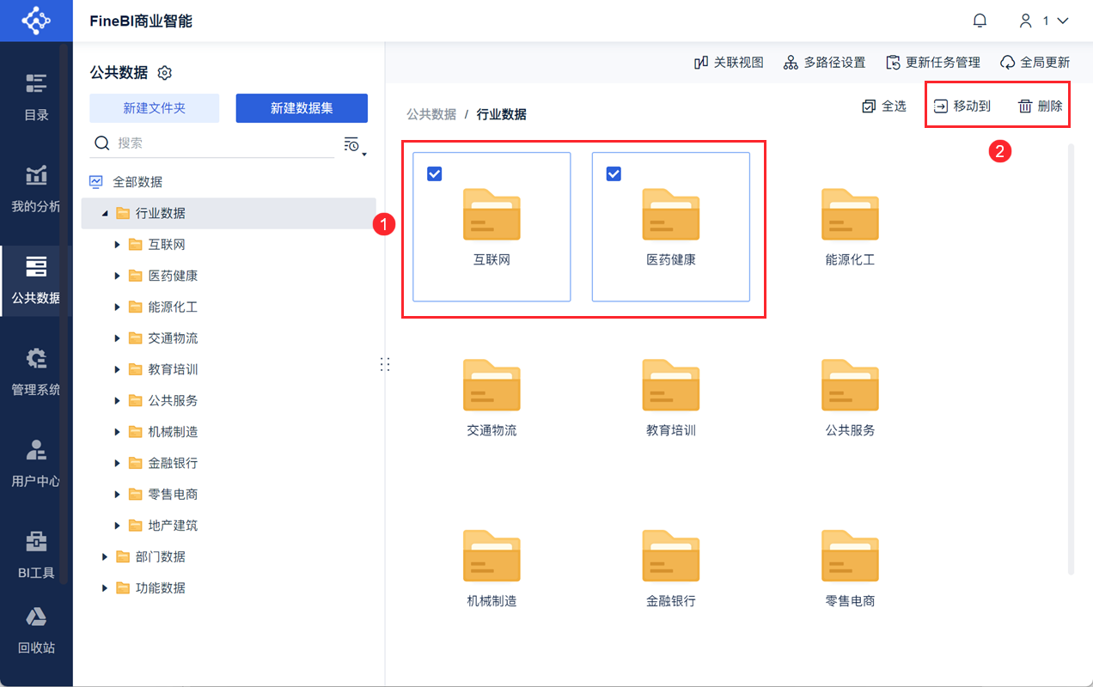This screenshot has height=687, width=1093.
Task: Expand the 互联网 tree node
Action: 118,245
